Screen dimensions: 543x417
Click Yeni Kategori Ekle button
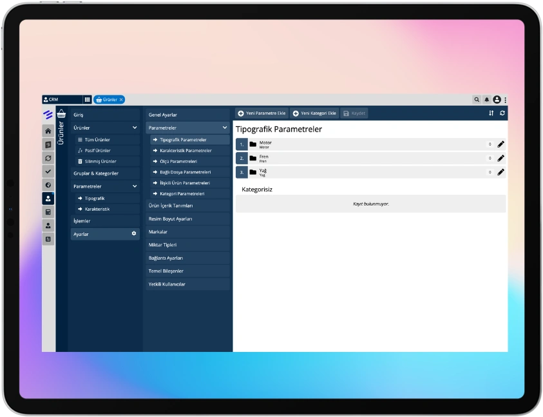pyautogui.click(x=314, y=113)
